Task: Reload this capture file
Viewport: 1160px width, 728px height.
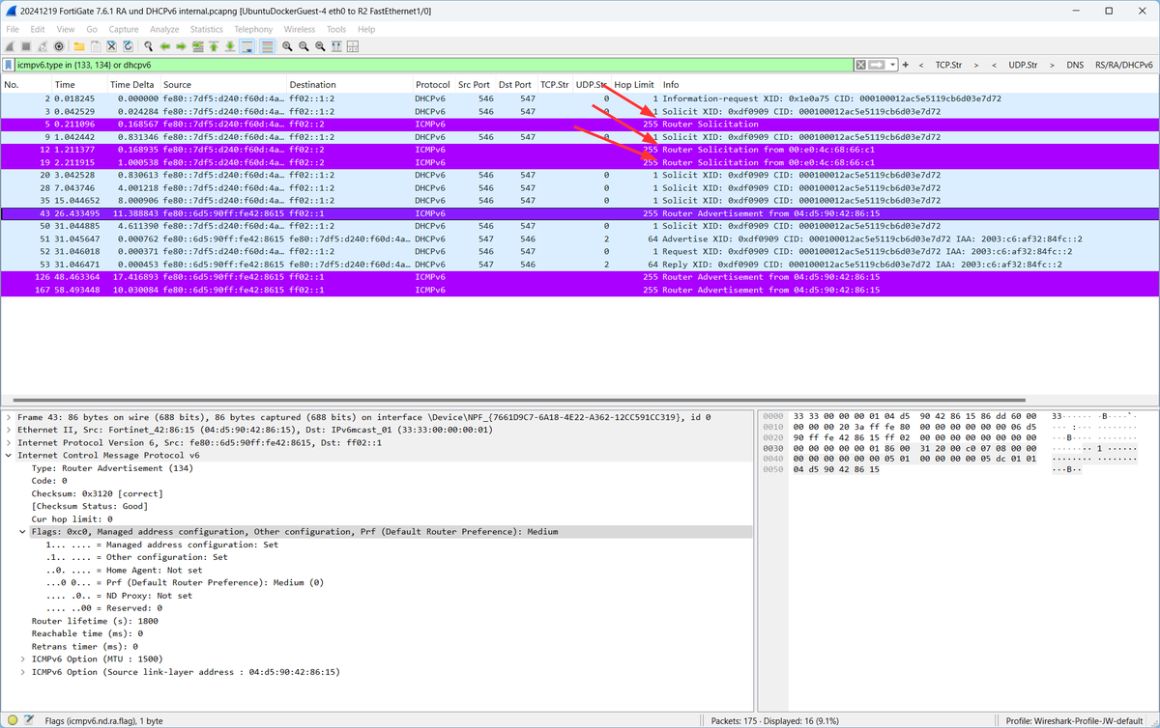Action: tap(128, 45)
